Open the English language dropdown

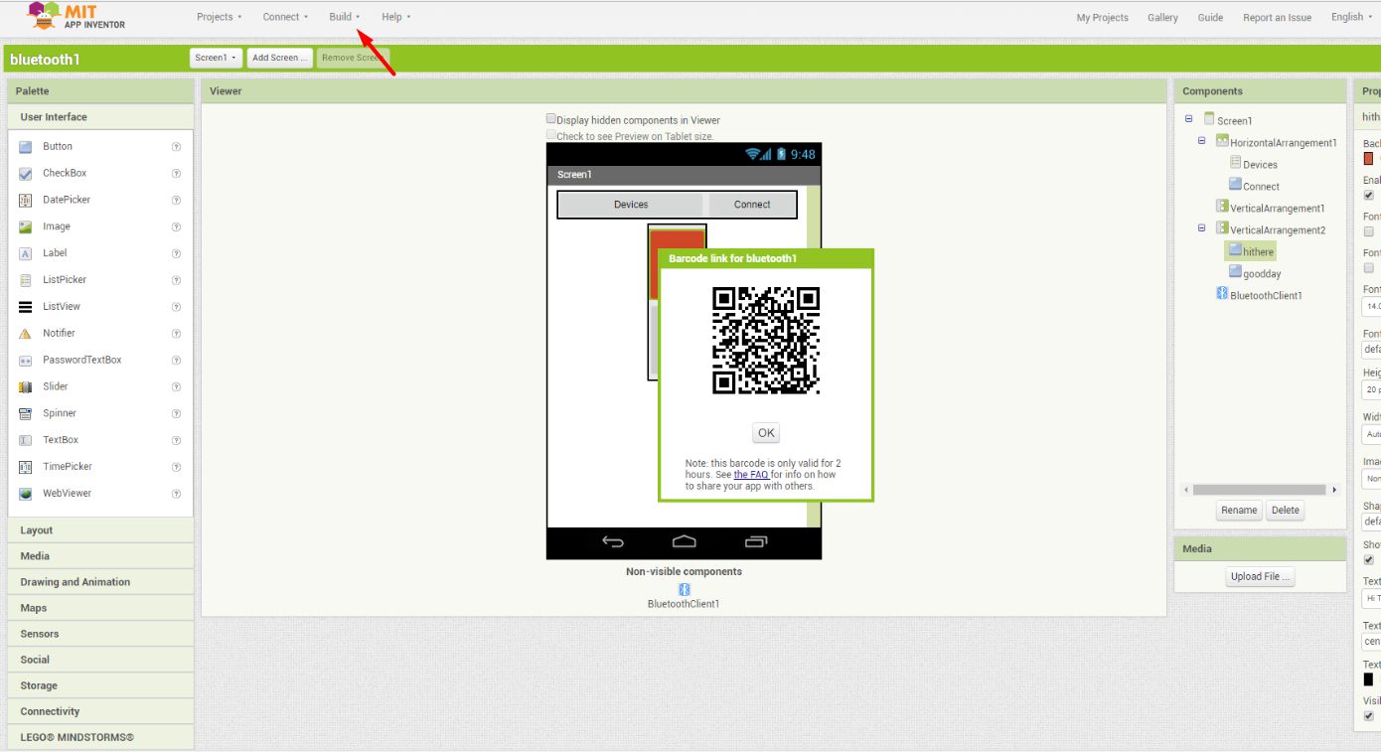[1351, 17]
